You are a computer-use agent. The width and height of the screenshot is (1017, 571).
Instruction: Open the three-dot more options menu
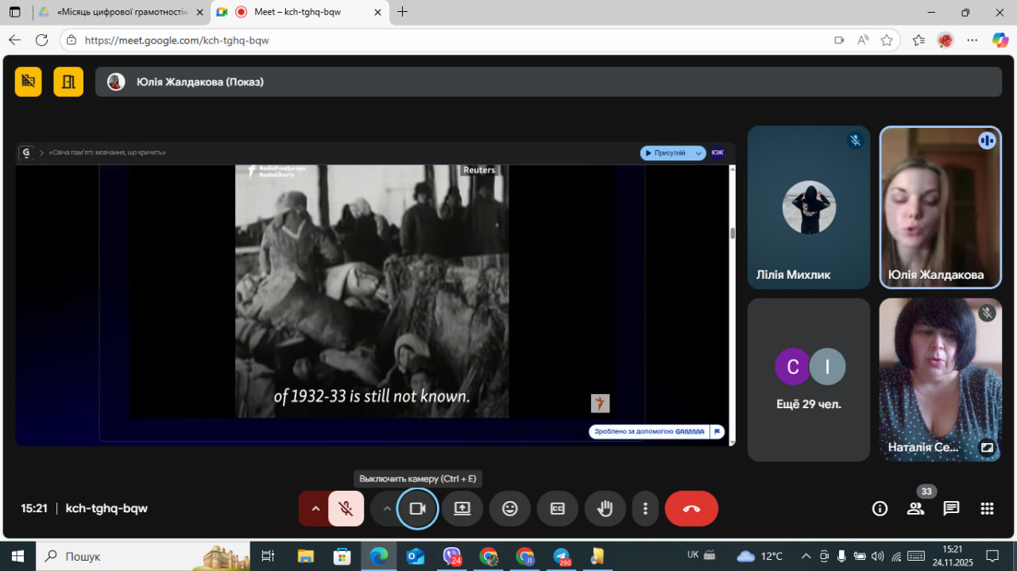click(645, 509)
